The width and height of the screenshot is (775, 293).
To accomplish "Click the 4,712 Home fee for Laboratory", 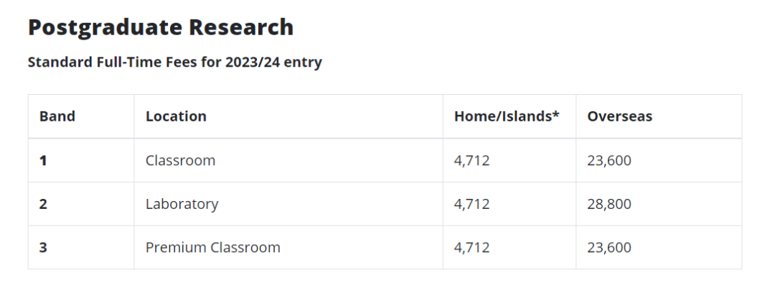I will 472,204.
